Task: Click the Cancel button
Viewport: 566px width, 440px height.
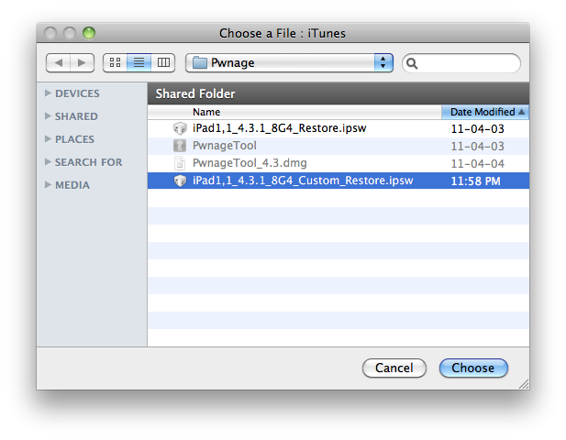Action: tap(394, 368)
